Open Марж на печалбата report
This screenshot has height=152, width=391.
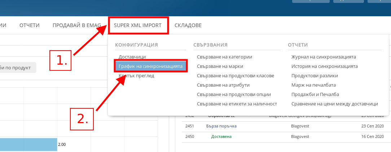click(313, 85)
